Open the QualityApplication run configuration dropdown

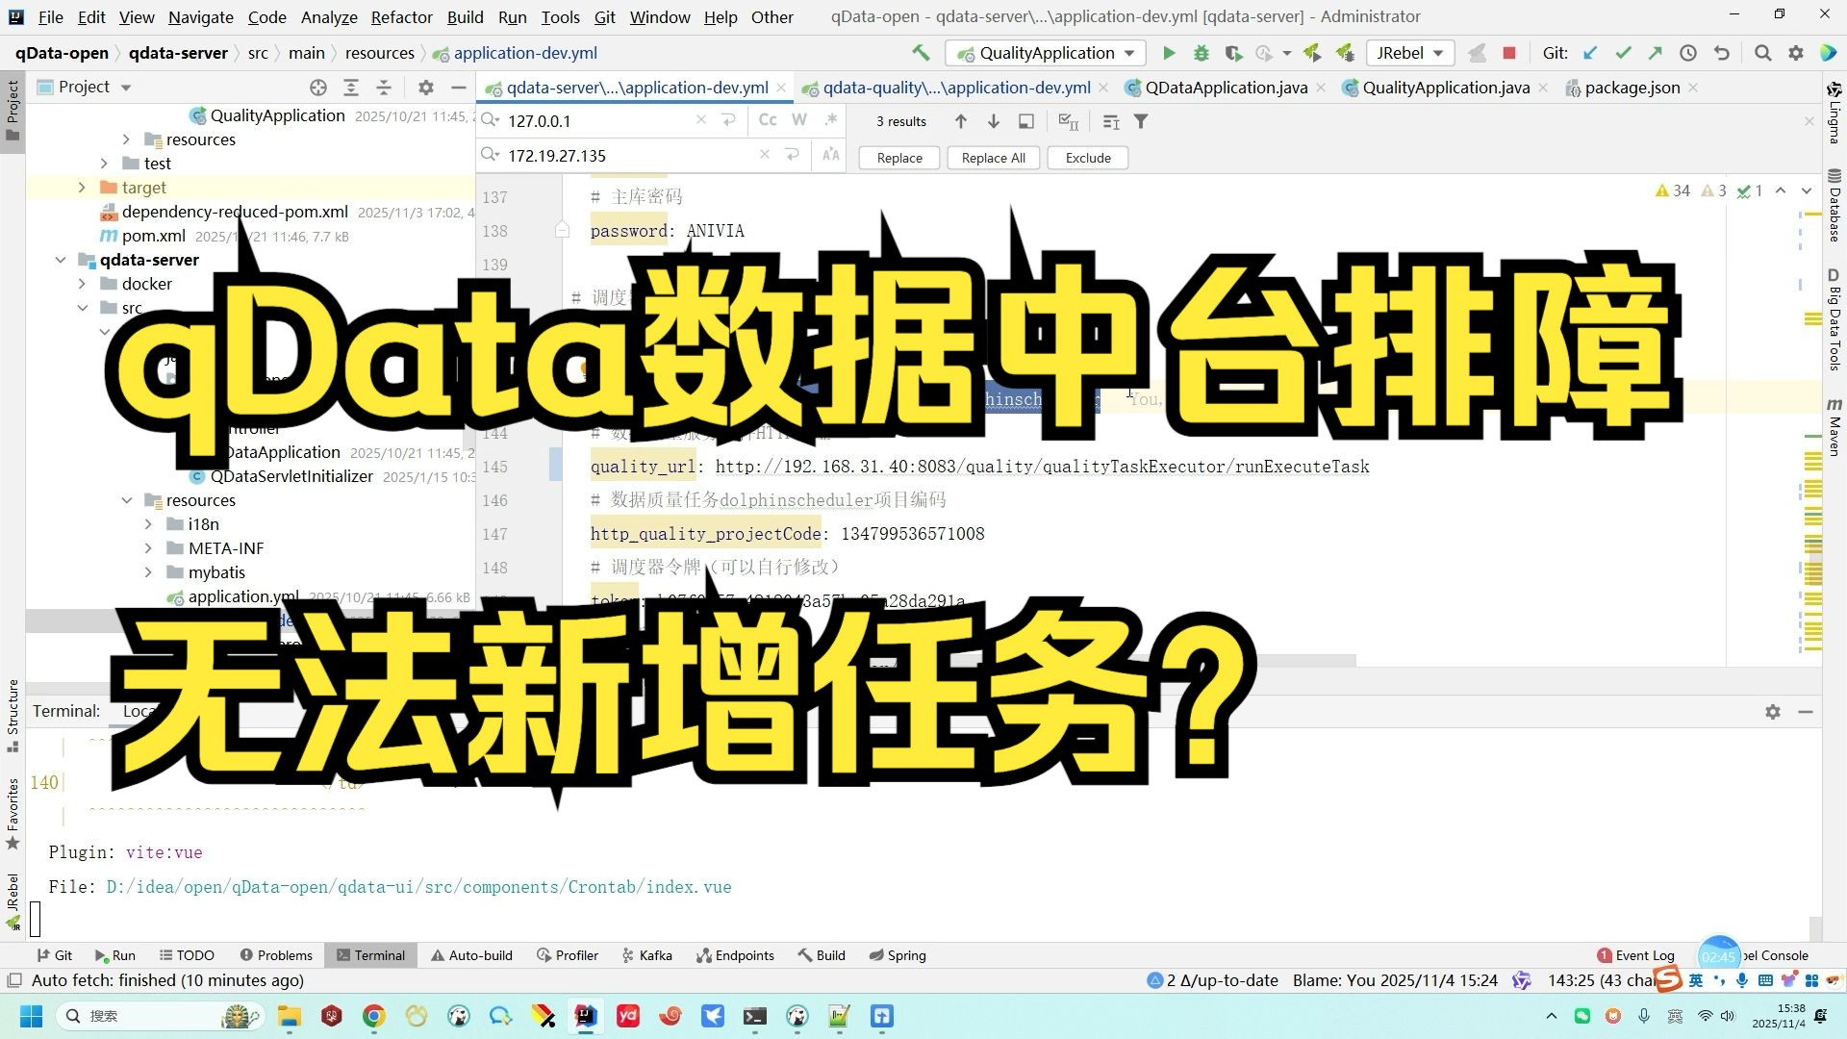pyautogui.click(x=1047, y=53)
